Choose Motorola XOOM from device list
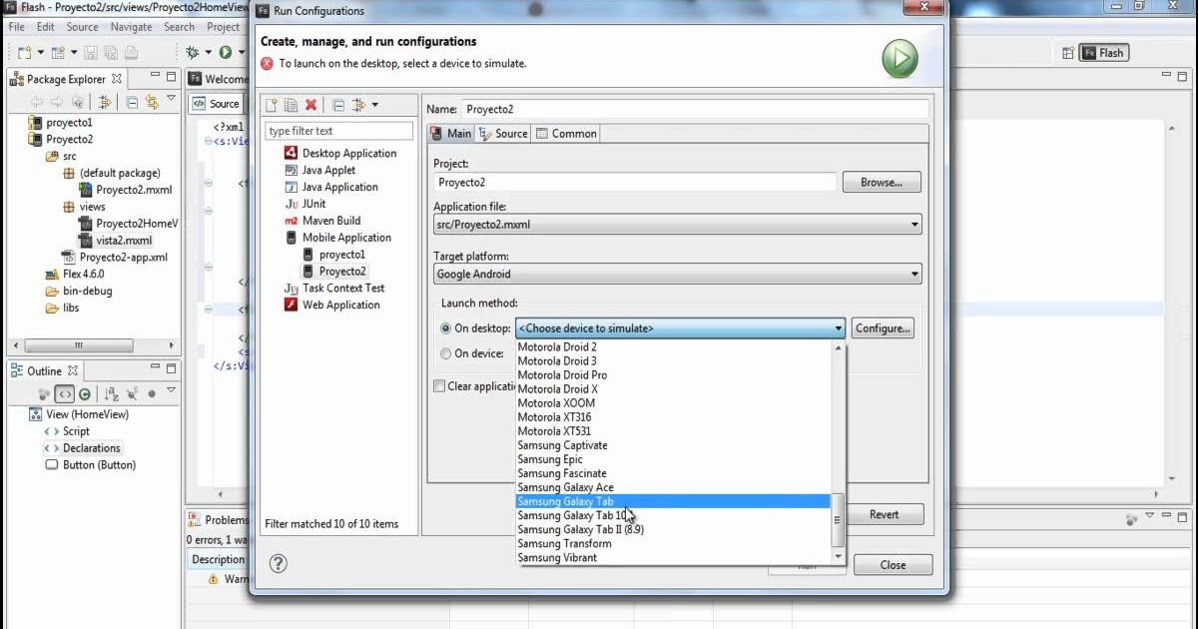This screenshot has height=629, width=1198. [673, 403]
